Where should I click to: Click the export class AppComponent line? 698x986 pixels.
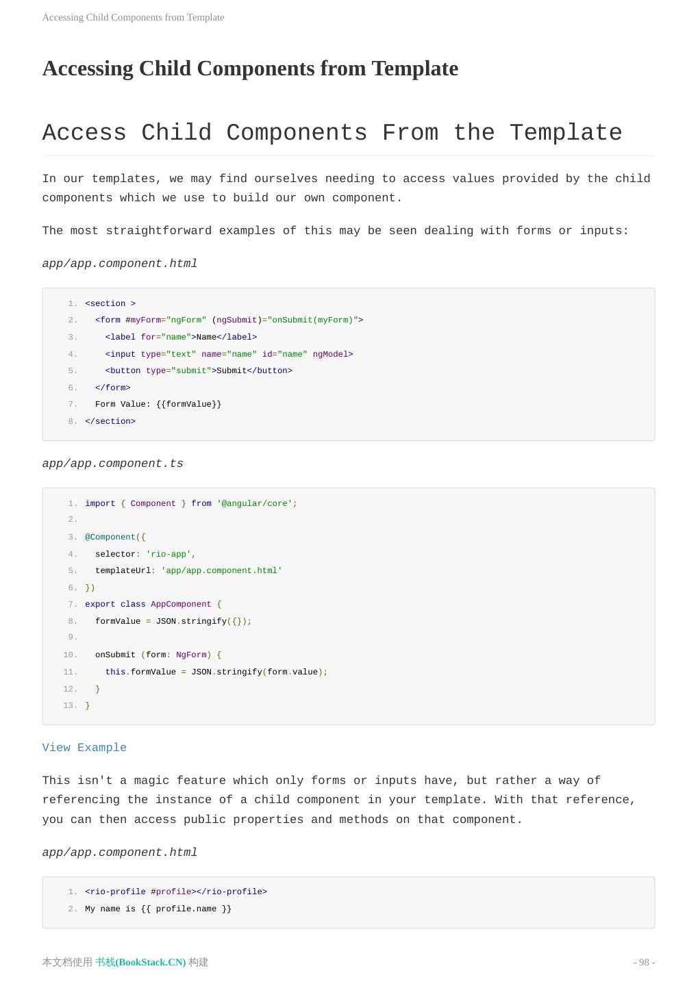click(153, 604)
